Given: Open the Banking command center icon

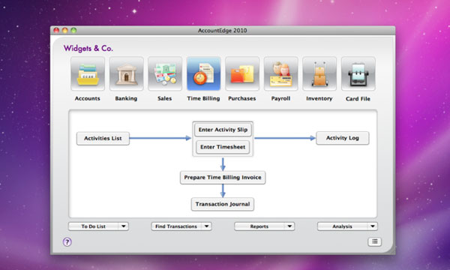Looking at the screenshot, I should (126, 73).
